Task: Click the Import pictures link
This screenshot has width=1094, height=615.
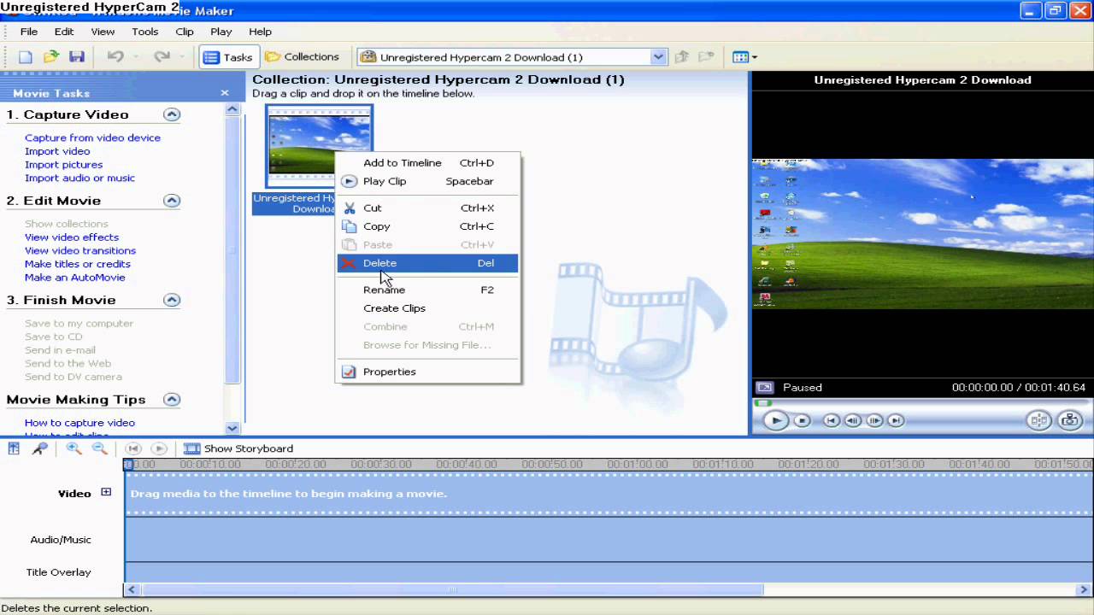Action: click(x=63, y=165)
